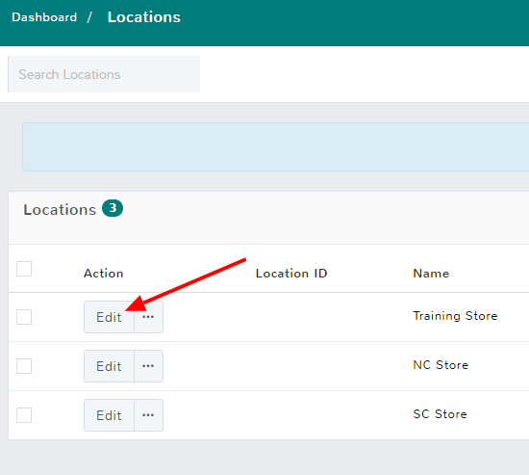
Task: Open more actions for Training Store
Action: click(148, 317)
